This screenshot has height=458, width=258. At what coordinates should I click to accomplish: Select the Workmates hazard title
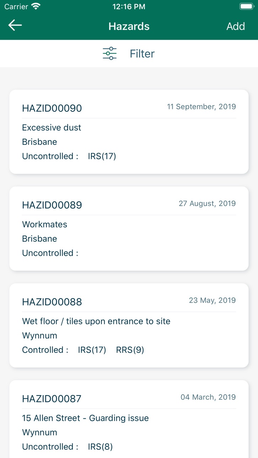point(44,224)
